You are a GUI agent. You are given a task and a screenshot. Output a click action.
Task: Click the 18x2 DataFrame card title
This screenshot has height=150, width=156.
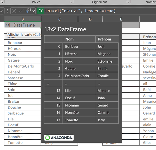(65, 29)
